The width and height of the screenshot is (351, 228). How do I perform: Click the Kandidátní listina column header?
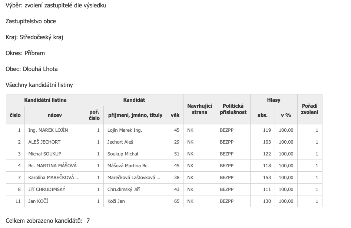point(45,100)
